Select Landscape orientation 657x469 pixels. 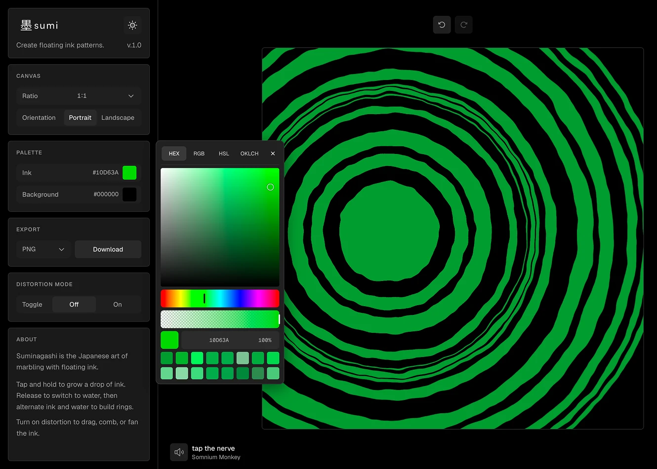point(118,117)
